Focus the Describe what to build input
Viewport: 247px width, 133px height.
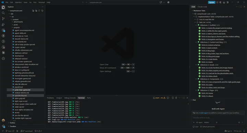pyautogui.click(x=218, y=118)
